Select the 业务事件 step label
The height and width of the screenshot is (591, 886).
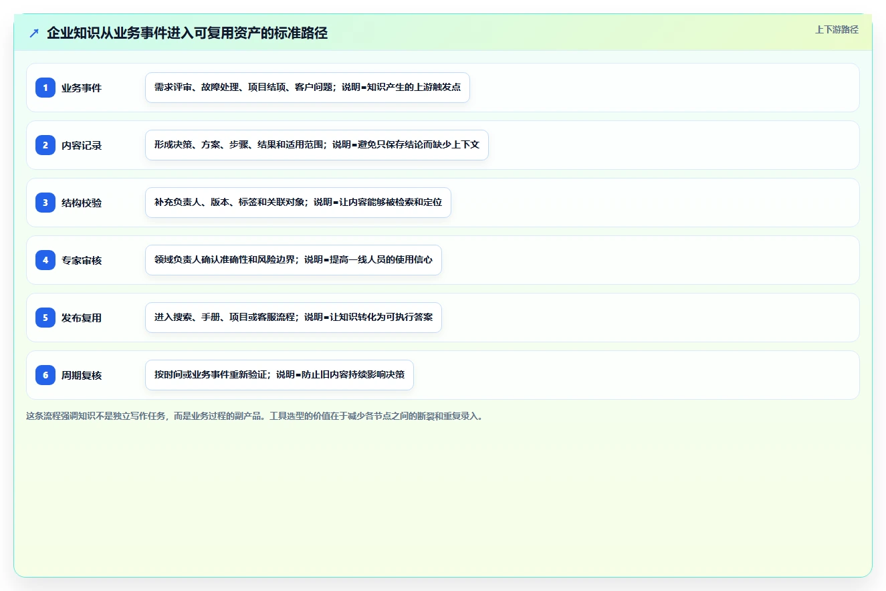82,88
